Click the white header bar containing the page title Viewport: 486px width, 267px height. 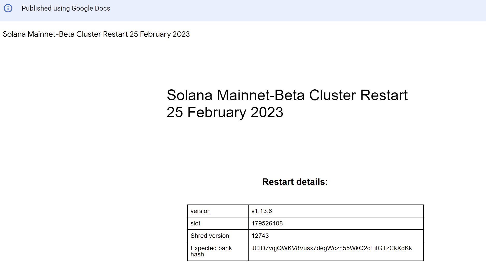[x=311, y=34]
